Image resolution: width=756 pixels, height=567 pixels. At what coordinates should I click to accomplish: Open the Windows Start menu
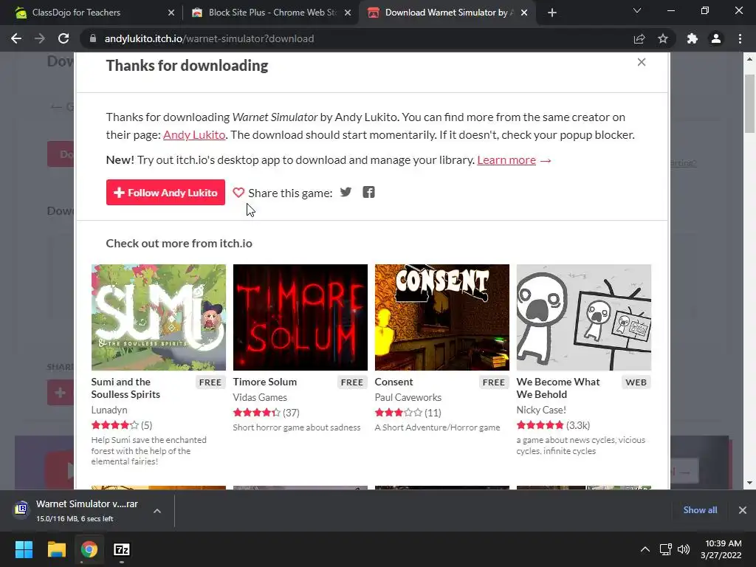click(x=24, y=549)
